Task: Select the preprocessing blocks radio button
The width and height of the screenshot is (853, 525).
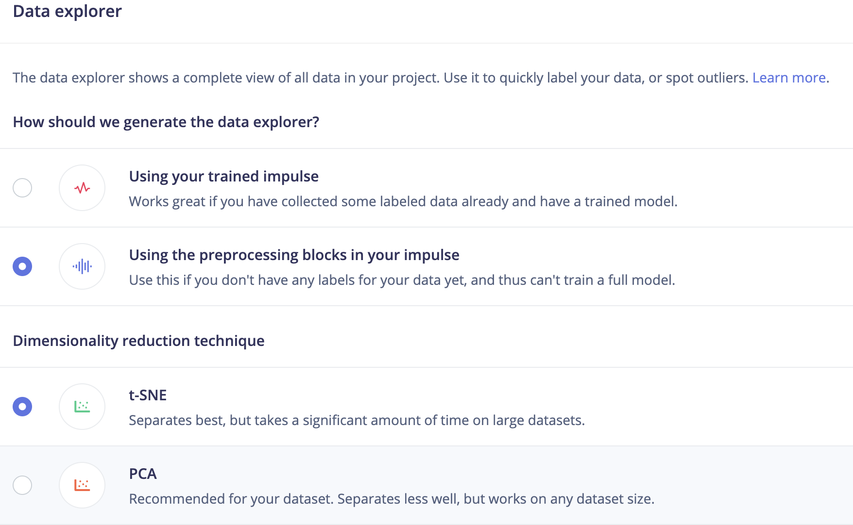Action: click(x=22, y=266)
